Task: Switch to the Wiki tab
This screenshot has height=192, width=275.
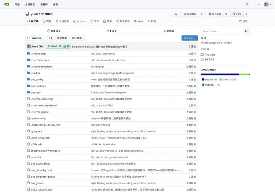Action: (139, 21)
